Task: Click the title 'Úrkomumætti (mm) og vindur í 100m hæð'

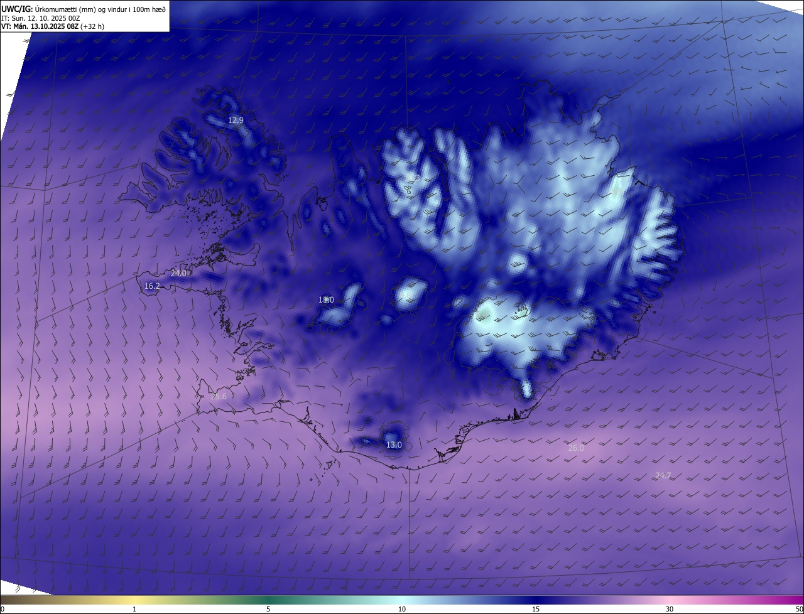Action: (100, 8)
